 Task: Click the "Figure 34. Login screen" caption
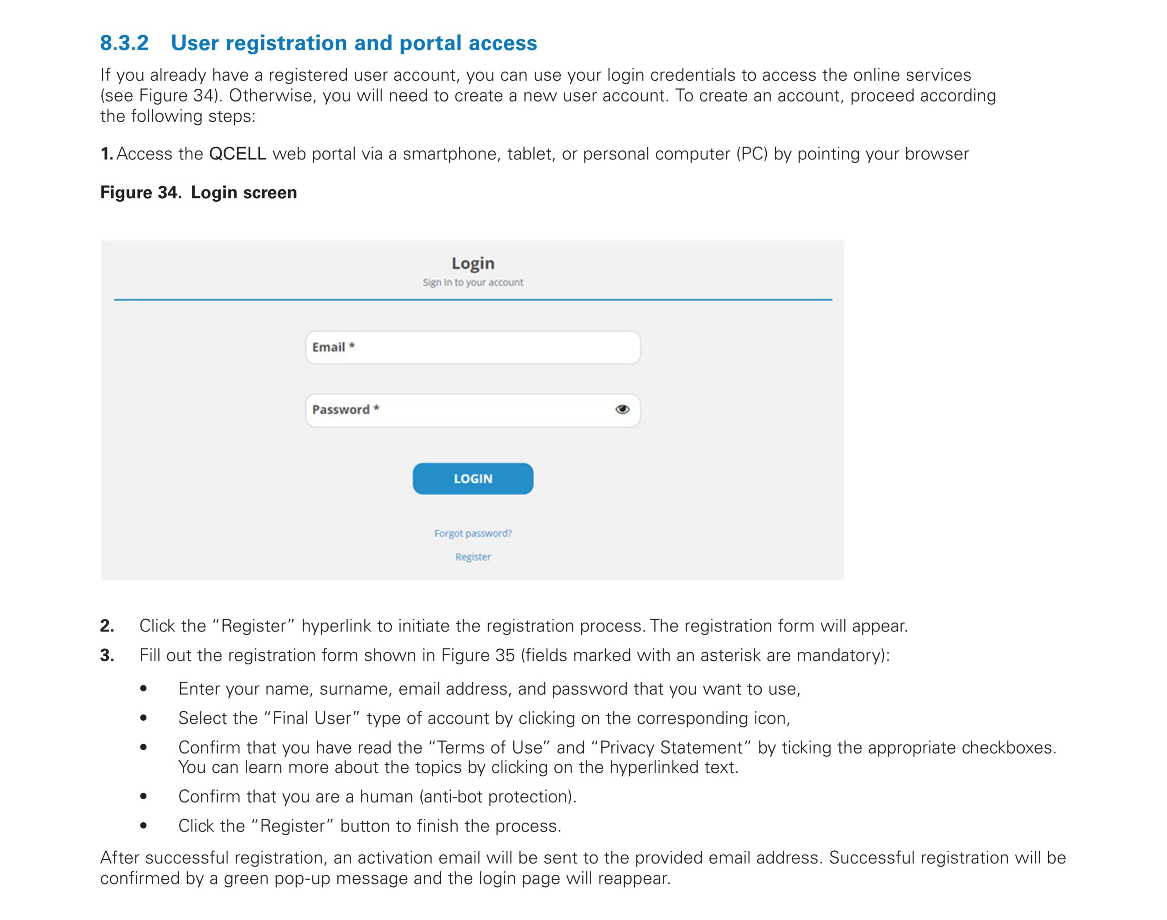(x=198, y=192)
